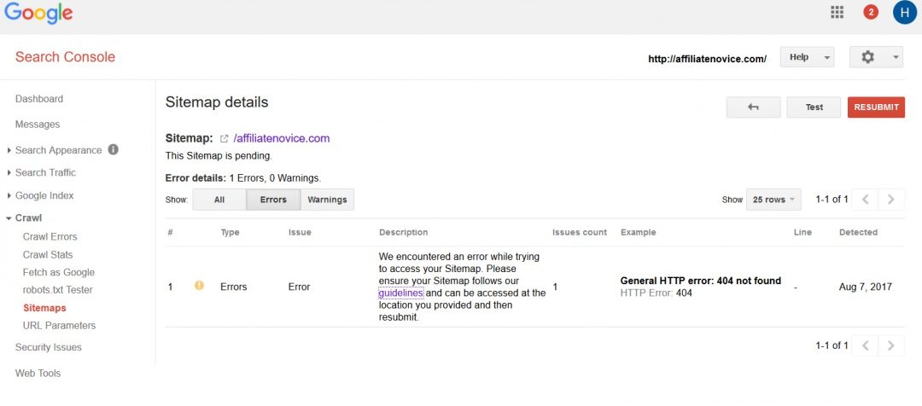Open the notifications badge showing 2
922x406 pixels.
coord(870,12)
